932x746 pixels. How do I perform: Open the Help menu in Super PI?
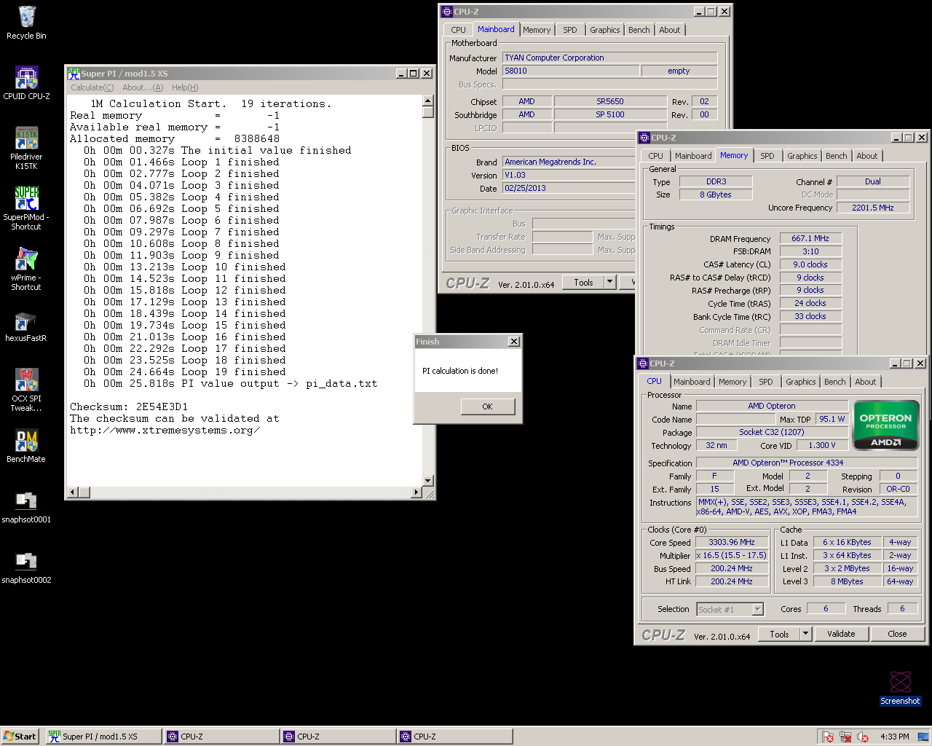185,87
